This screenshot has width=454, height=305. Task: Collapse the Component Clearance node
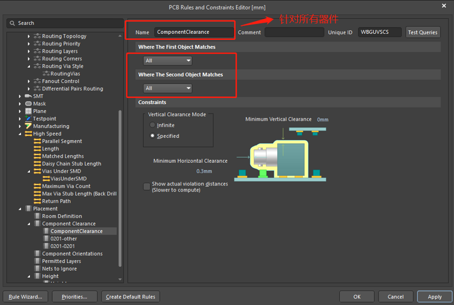[28, 224]
